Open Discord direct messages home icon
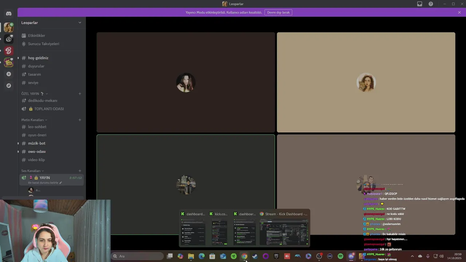466x262 pixels. tap(9, 13)
